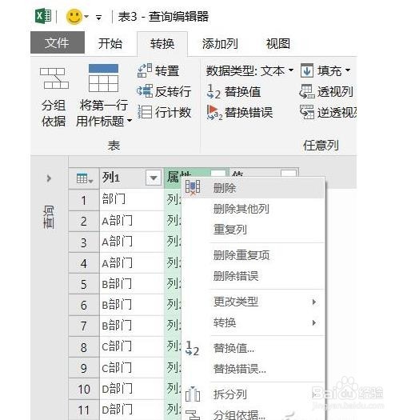
Task: Click cell D部门 in row 11
Action: click(x=131, y=410)
